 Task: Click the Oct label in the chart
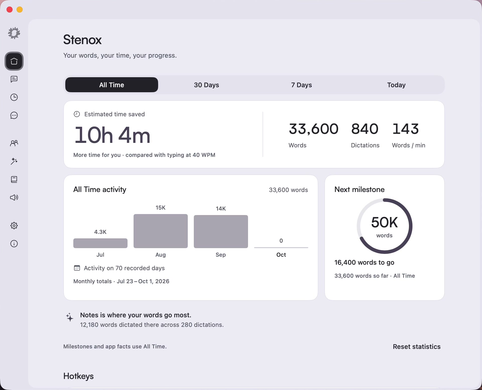pyautogui.click(x=281, y=255)
